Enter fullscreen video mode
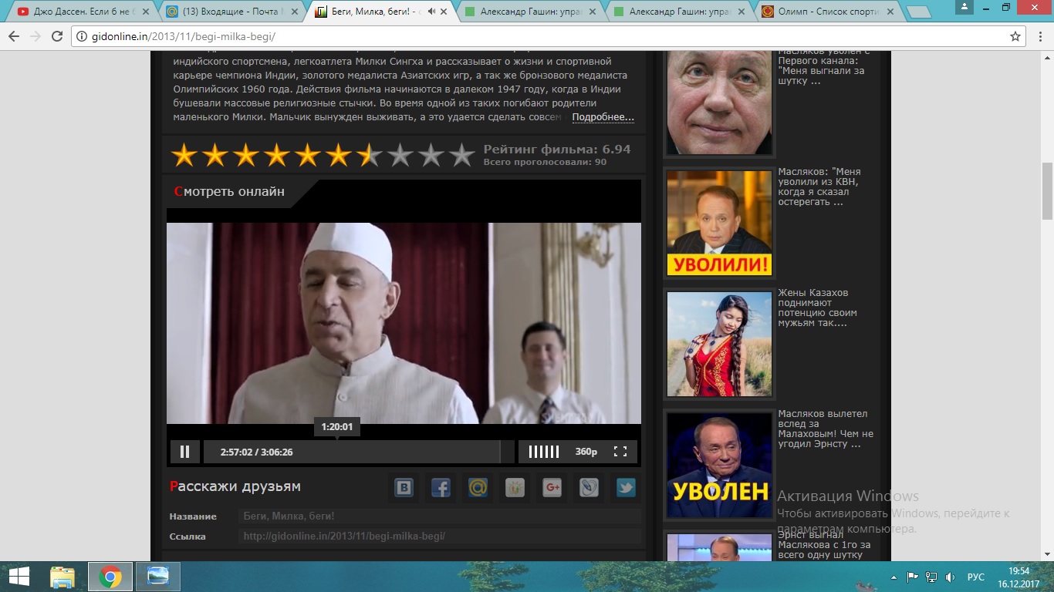The height and width of the screenshot is (592, 1054). (x=620, y=452)
